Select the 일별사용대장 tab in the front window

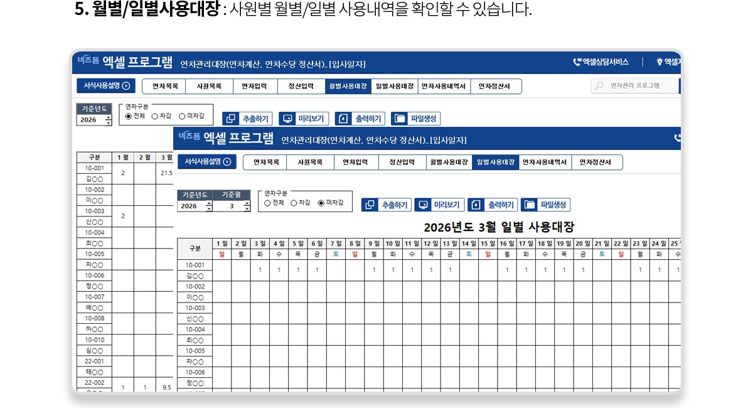(x=495, y=162)
